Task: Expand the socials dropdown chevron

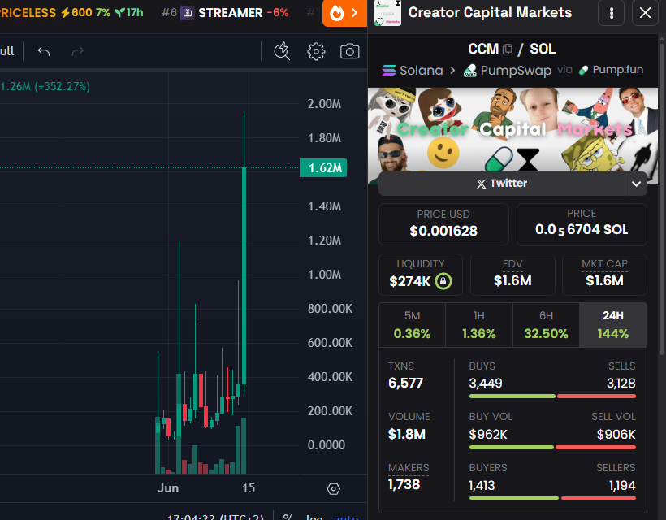Action: (636, 184)
